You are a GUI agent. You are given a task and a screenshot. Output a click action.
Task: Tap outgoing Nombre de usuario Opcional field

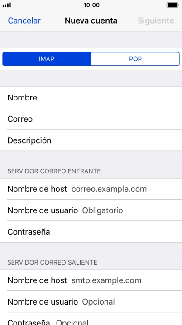pos(91,302)
